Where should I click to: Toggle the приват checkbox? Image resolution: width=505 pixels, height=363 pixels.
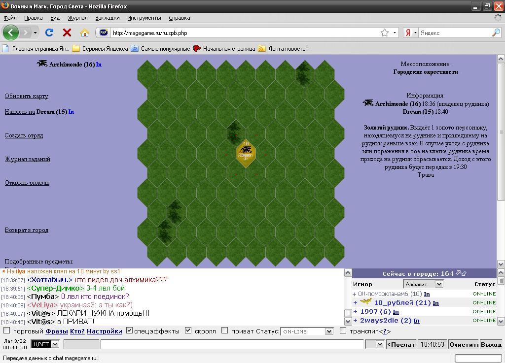[225, 330]
